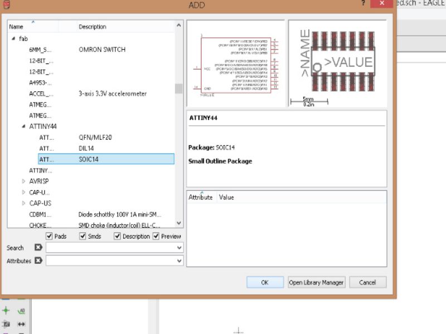
Task: Close the ADD dialog window
Action: click(x=382, y=3)
